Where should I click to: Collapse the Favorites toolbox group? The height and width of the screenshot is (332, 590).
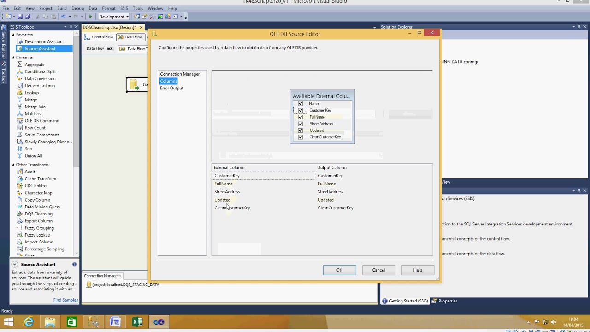[13, 35]
